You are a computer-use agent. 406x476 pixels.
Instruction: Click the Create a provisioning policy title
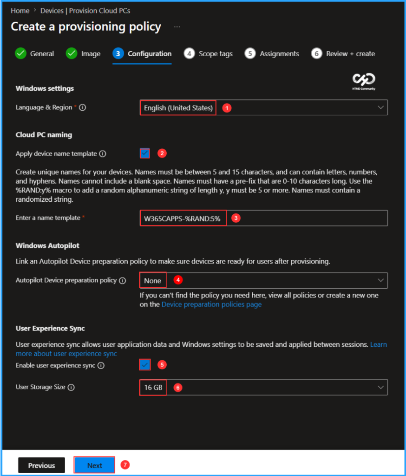pyautogui.click(x=86, y=26)
